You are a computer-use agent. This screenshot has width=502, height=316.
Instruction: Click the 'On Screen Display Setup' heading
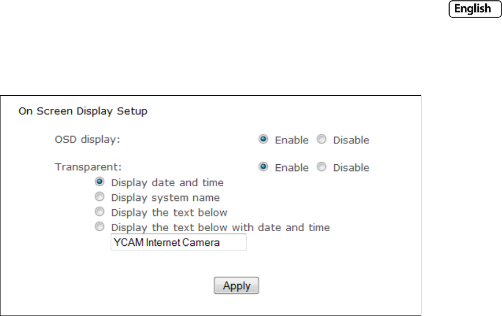click(x=83, y=111)
